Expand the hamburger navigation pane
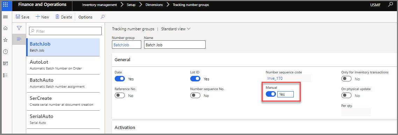Image resolution: width=398 pixels, height=135 pixels. click(x=5, y=17)
